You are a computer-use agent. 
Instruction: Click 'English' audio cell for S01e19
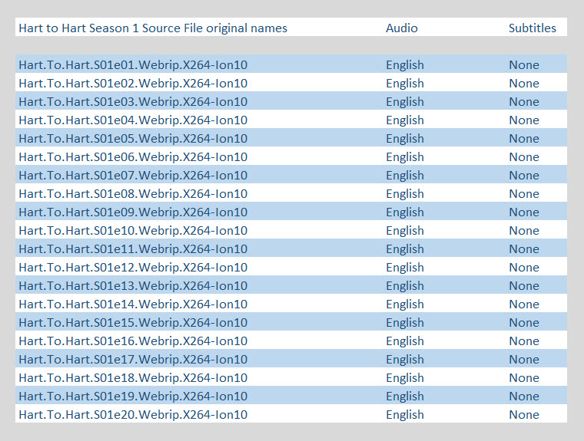405,396
